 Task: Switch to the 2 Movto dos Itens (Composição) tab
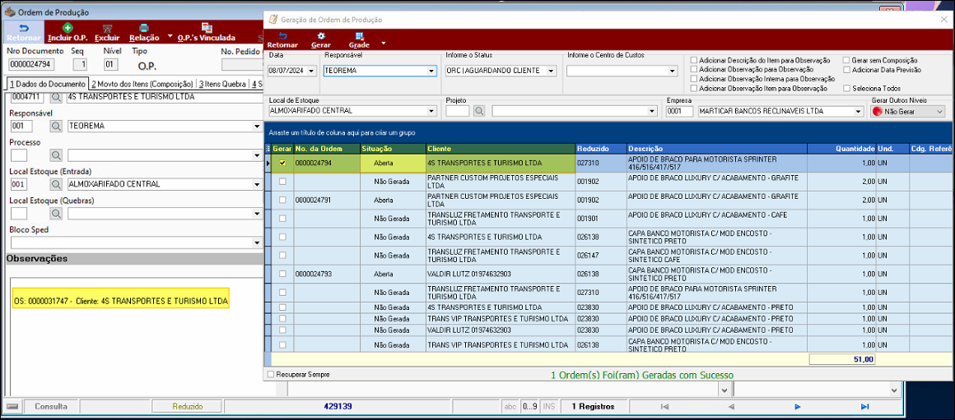click(142, 84)
